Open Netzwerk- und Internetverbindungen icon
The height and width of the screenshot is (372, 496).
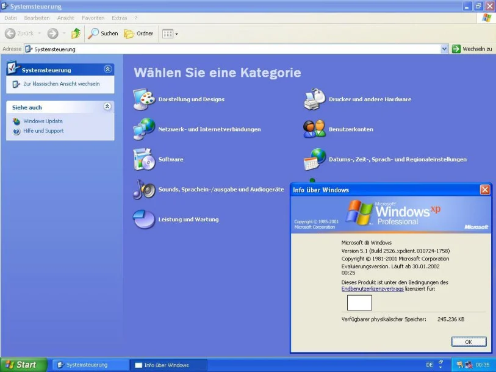[144, 129]
